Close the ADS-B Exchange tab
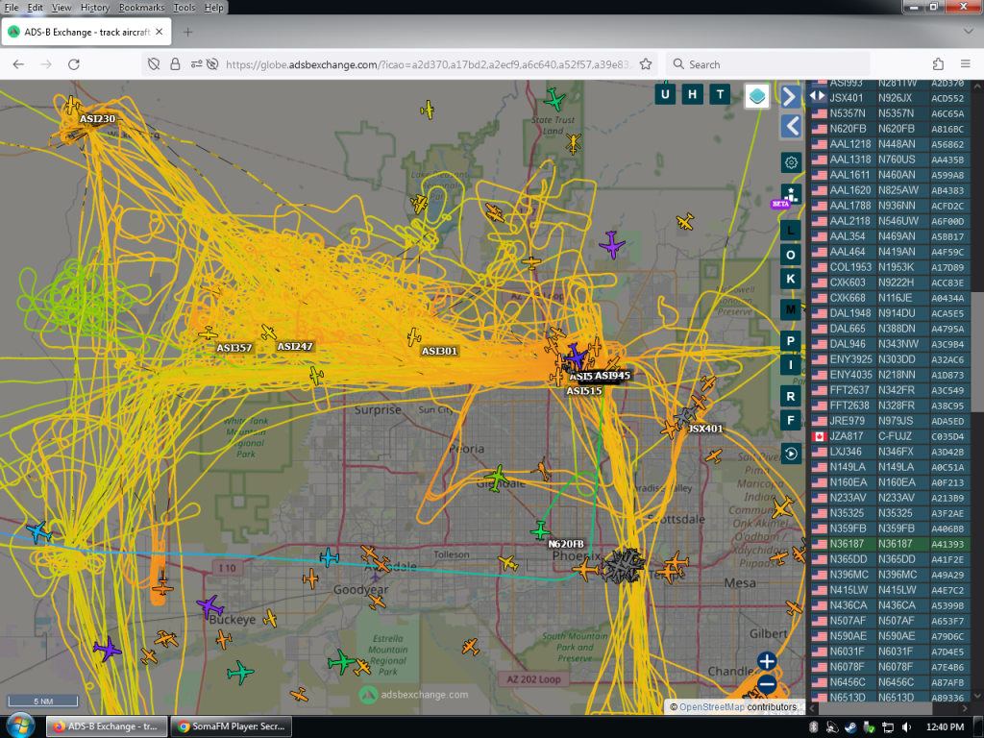Screen dimensions: 984x738 point(160,32)
